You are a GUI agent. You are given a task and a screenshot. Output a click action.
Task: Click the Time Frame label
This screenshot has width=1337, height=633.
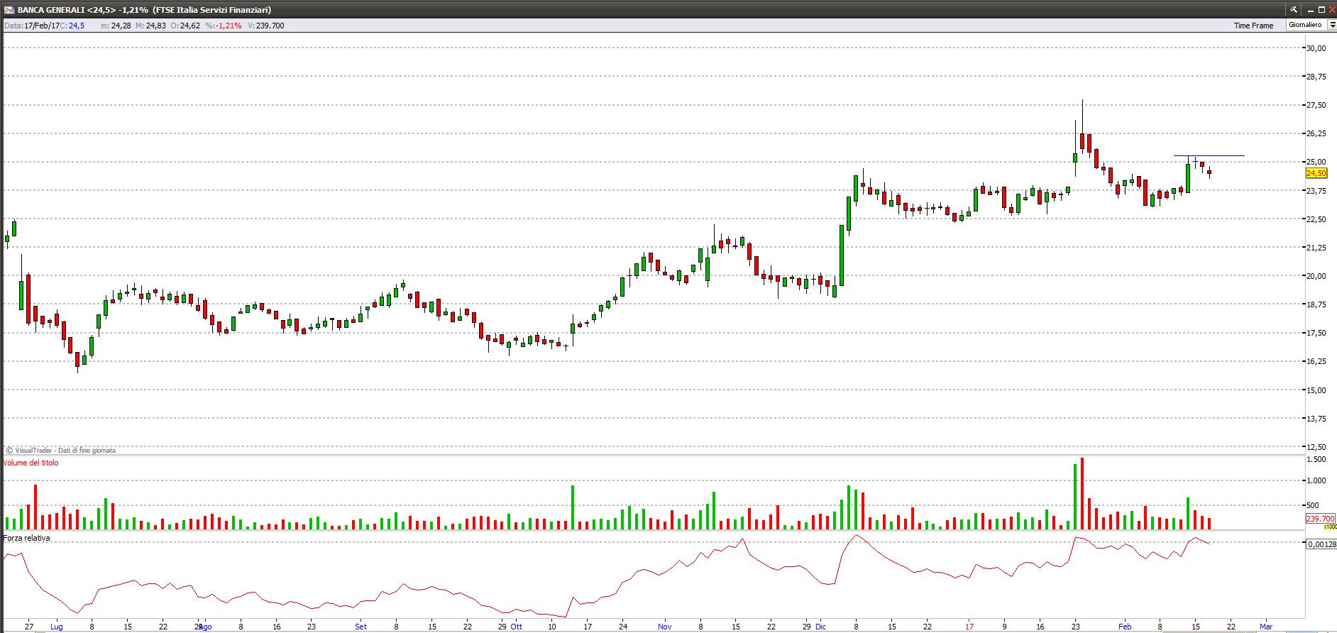(x=1253, y=26)
